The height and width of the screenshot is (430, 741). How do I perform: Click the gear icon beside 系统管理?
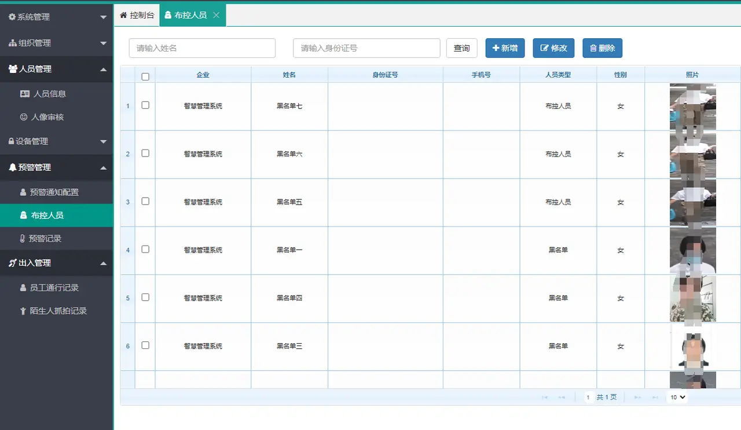12,17
